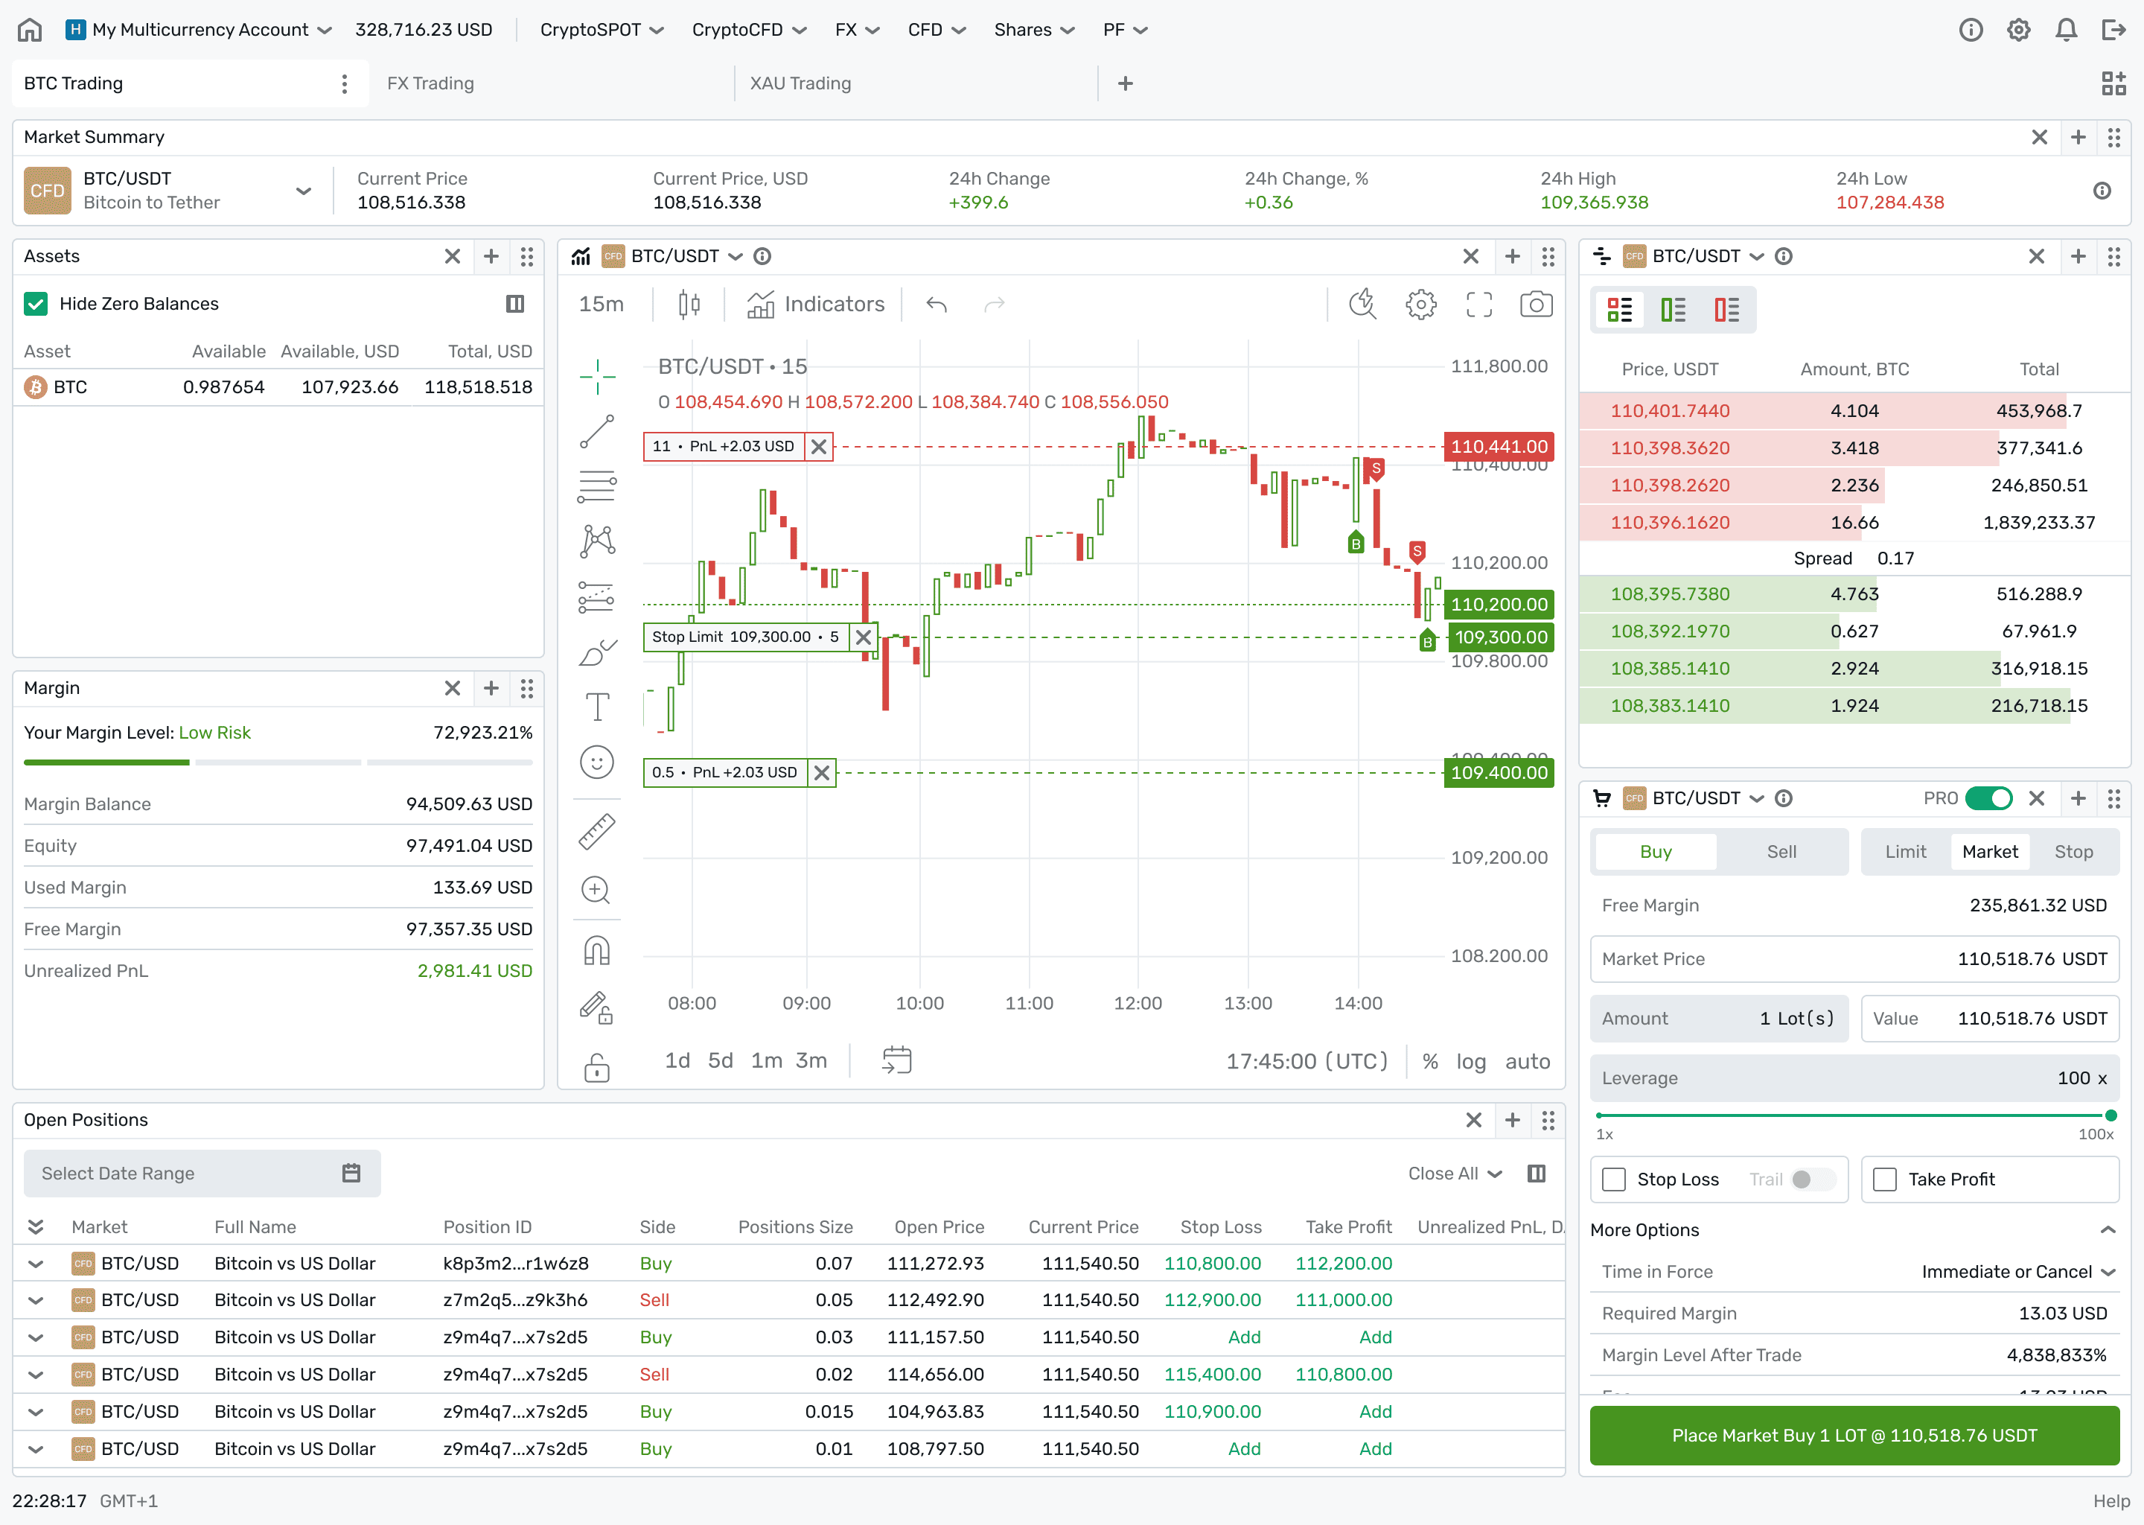
Task: Select the trend line drawing tool
Action: [x=597, y=432]
